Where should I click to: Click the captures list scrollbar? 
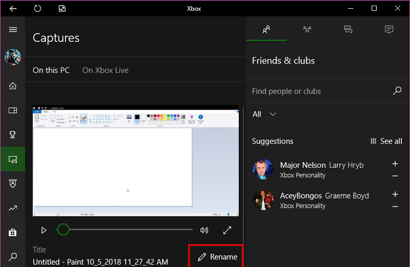(243, 175)
